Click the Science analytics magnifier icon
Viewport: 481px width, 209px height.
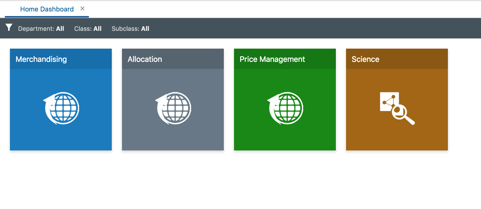coord(397,108)
